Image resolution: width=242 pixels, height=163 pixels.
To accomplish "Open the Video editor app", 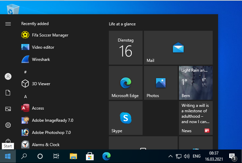I will coord(43,47).
